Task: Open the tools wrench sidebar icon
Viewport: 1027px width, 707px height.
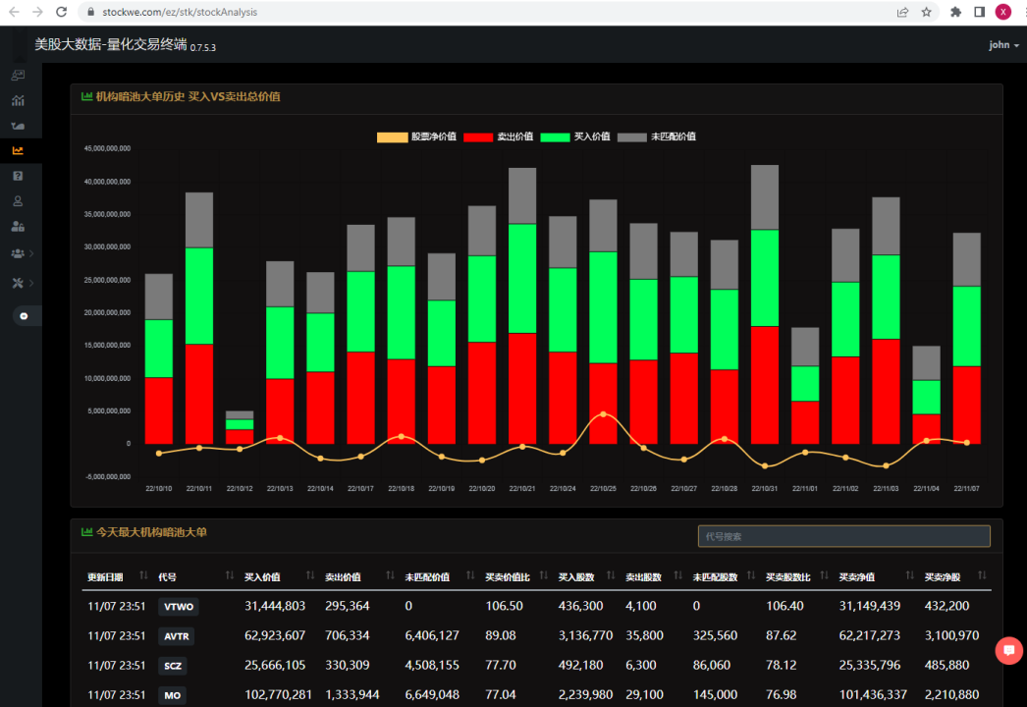Action: (x=18, y=283)
